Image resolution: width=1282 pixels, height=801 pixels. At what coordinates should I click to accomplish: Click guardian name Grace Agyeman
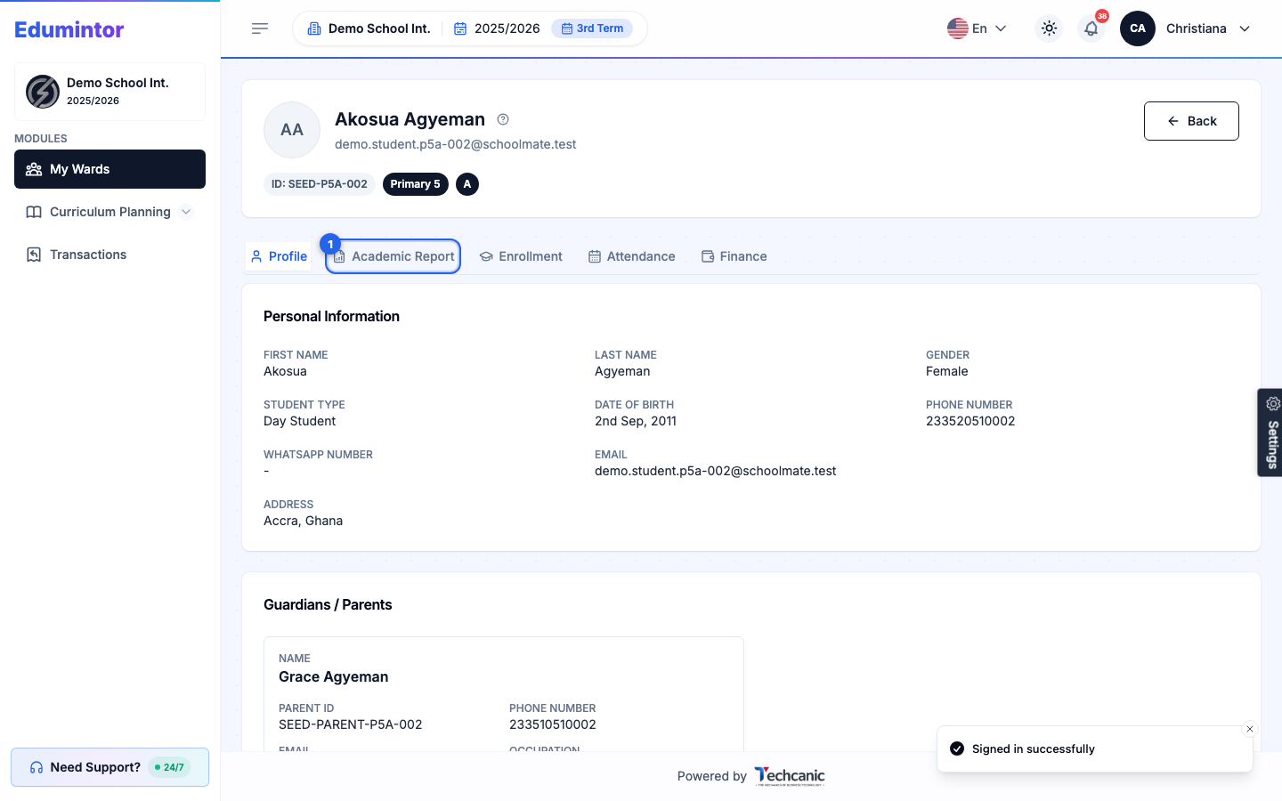tap(334, 676)
